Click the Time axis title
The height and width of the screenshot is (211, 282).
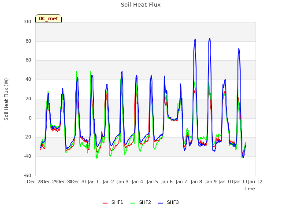coord(249,189)
